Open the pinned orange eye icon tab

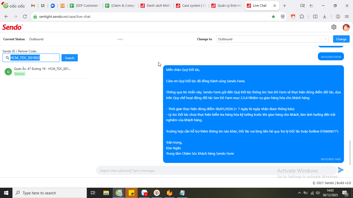tap(63, 6)
